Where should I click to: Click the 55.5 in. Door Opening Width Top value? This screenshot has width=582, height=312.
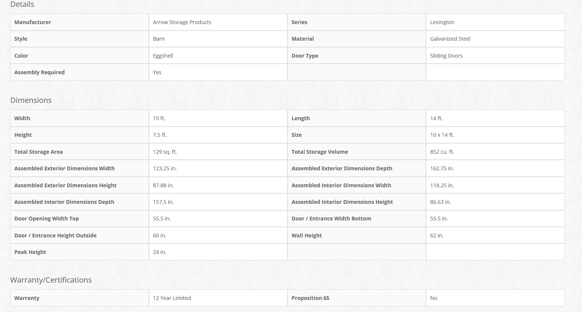pos(162,219)
